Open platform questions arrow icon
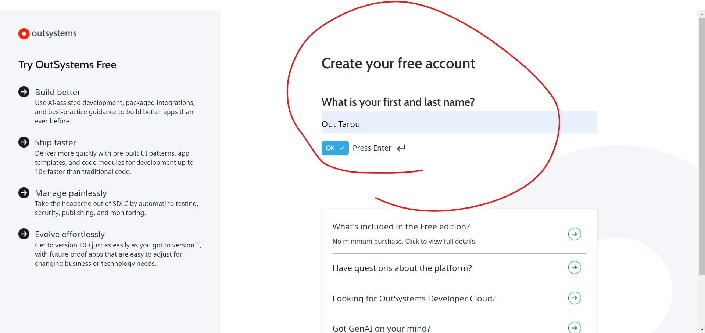 pos(575,267)
